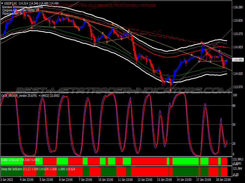Click the oscillator level 80 label
The image size is (245, 183).
click(x=234, y=106)
